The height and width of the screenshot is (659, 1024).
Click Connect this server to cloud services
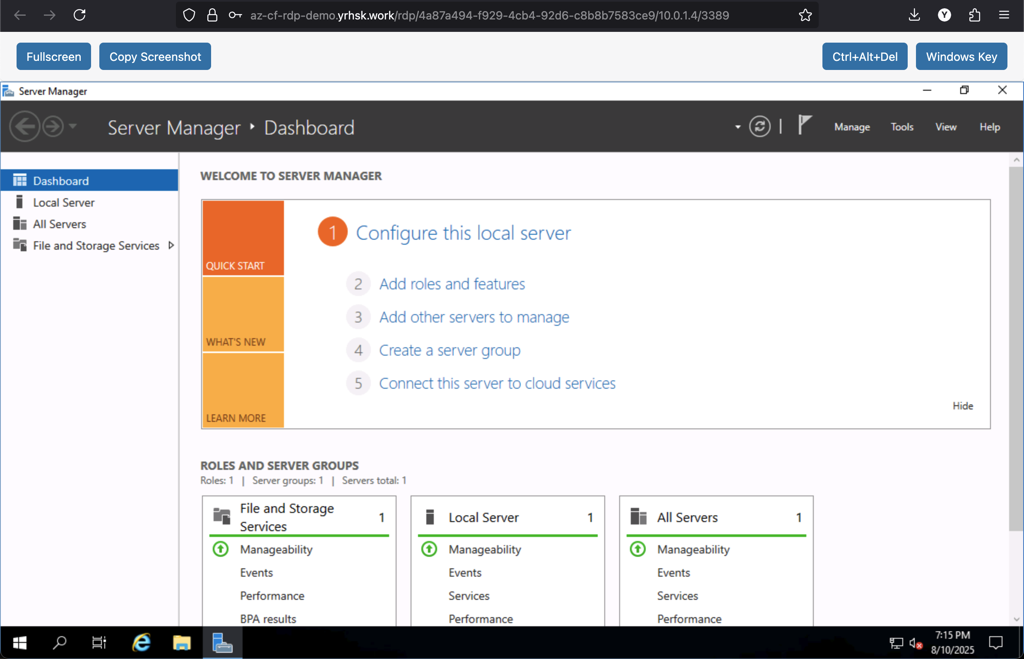tap(497, 383)
